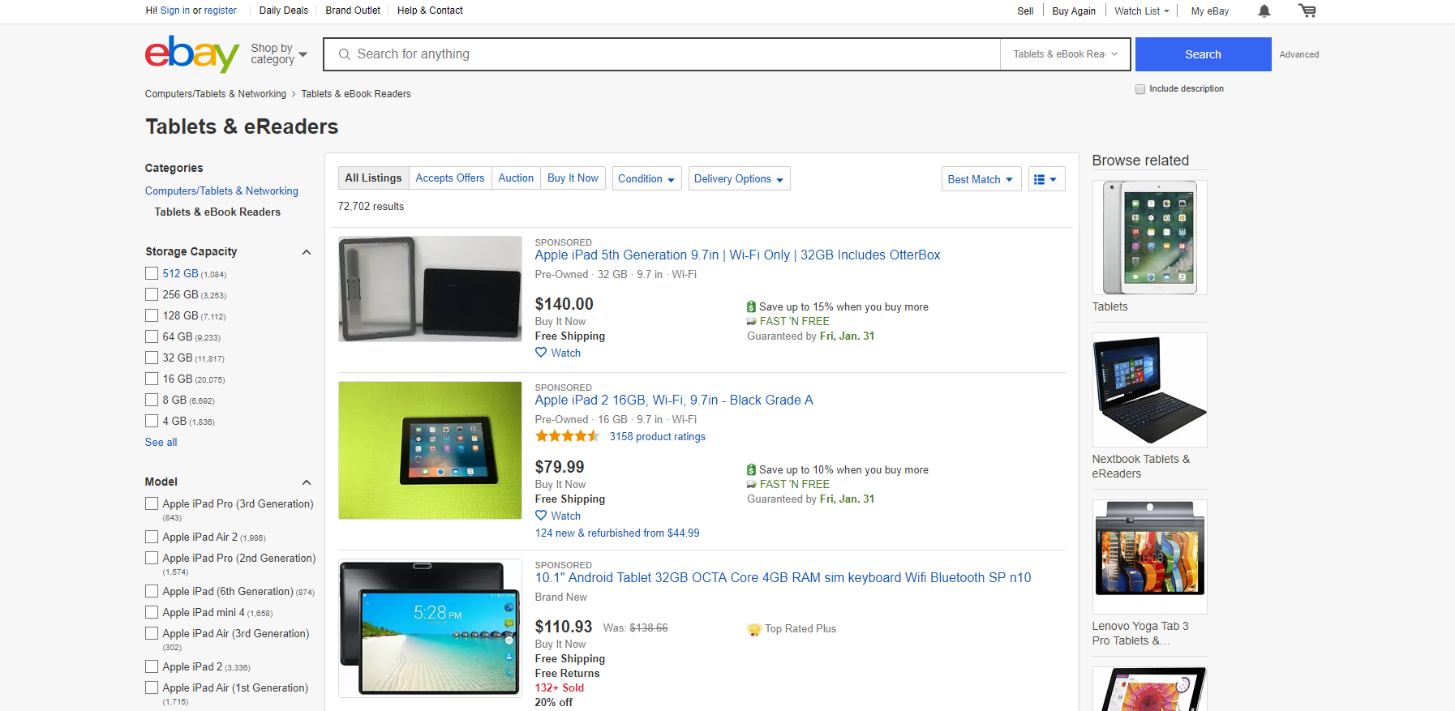Open the Android tablet beach thumbnail
The height and width of the screenshot is (711, 1455).
pyautogui.click(x=430, y=628)
